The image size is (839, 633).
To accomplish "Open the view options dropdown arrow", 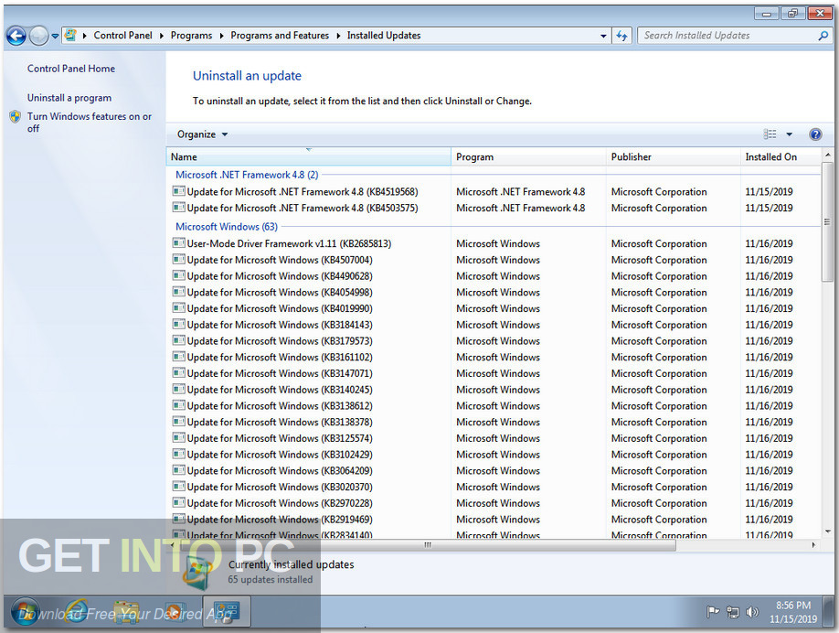I will click(790, 134).
